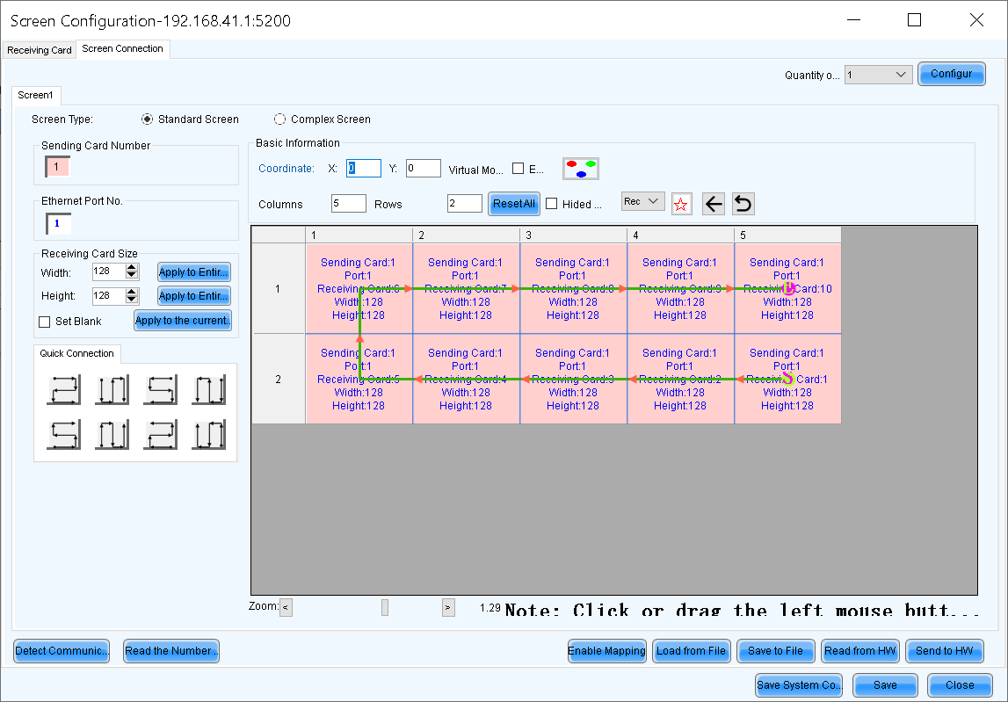Decrease receiving card Height with down arrow
1008x702 pixels.
pos(132,300)
